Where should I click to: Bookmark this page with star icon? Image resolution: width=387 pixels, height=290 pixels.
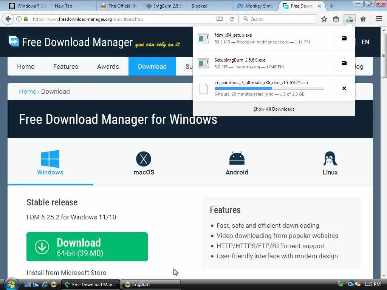click(x=324, y=19)
